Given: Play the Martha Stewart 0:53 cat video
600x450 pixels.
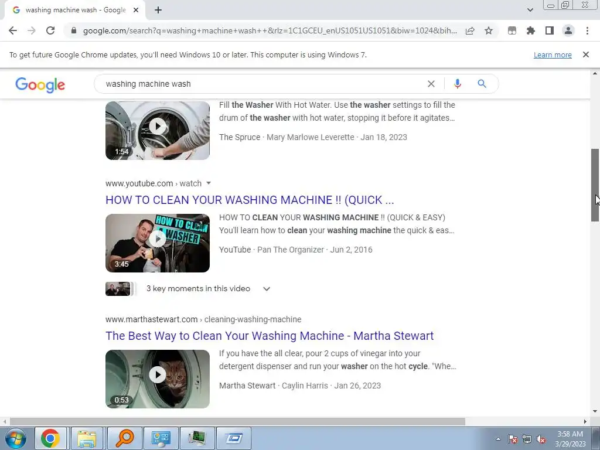Looking at the screenshot, I should [158, 379].
